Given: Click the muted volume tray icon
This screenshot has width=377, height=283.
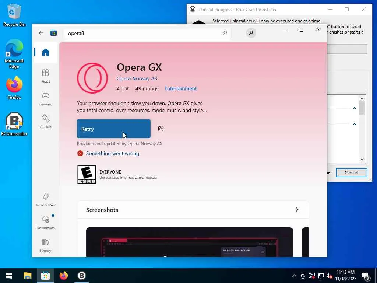Looking at the screenshot, I should (329, 276).
